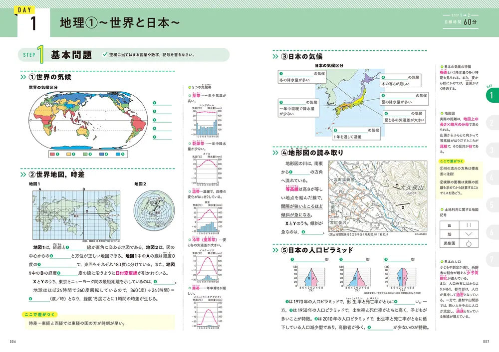Click the pink term 熱帯
Image resolution: width=499 pixels, height=352 pixels.
click(196, 95)
